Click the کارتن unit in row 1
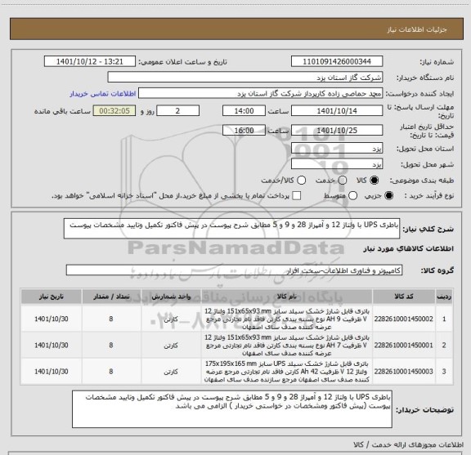 pos(171,319)
